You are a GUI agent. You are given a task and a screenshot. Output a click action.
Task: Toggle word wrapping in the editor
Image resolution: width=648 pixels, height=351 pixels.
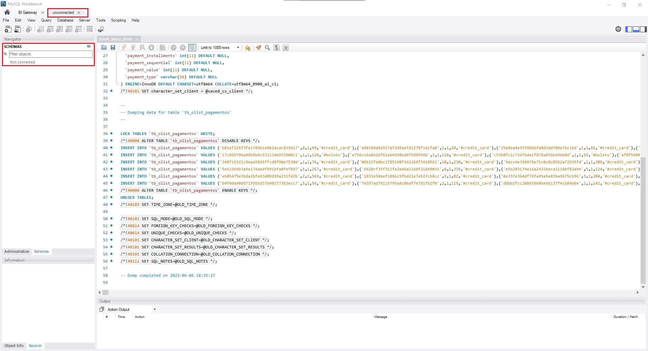(286, 48)
